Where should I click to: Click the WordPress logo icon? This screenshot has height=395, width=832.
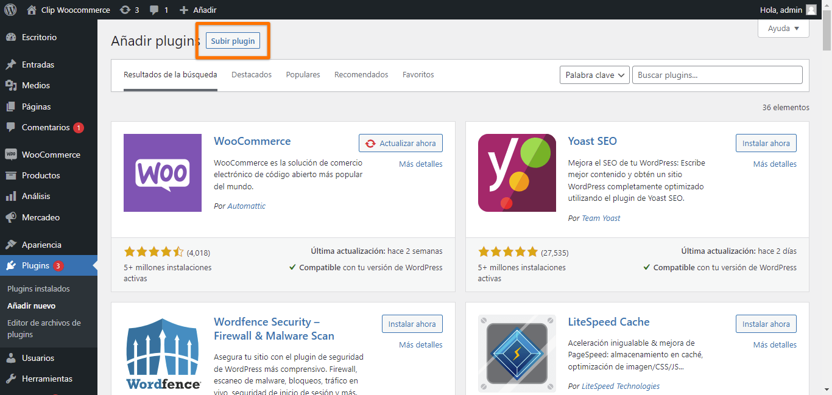tap(10, 10)
